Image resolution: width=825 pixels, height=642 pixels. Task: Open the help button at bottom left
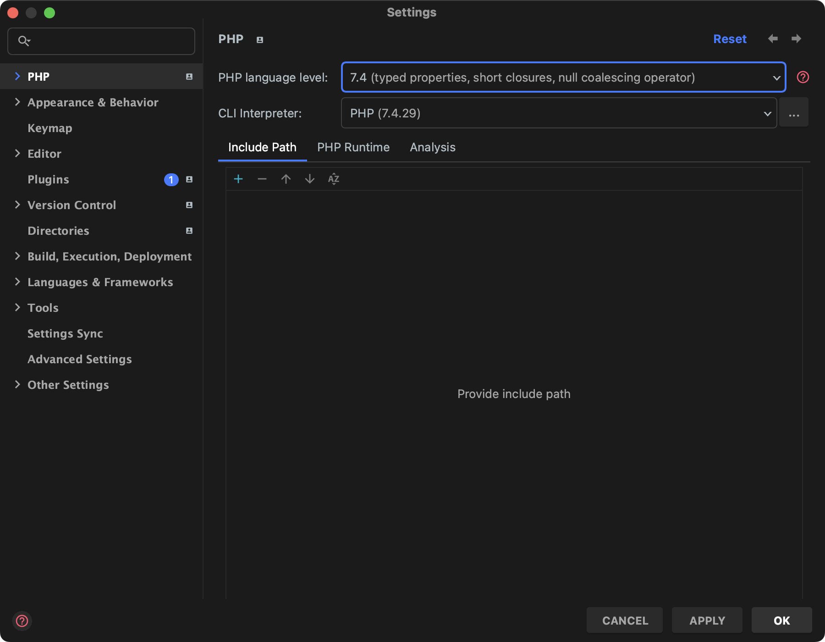pyautogui.click(x=22, y=621)
